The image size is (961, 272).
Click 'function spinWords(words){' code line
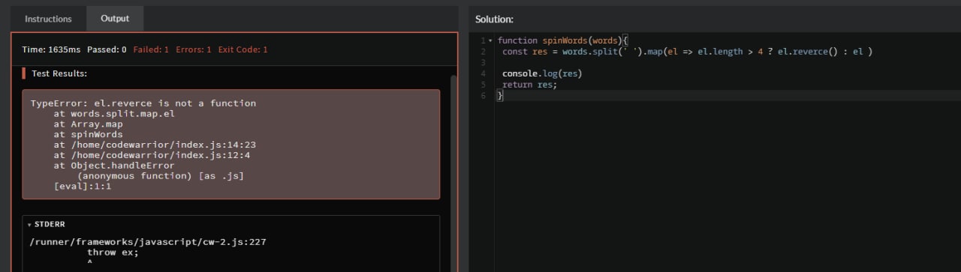click(562, 40)
